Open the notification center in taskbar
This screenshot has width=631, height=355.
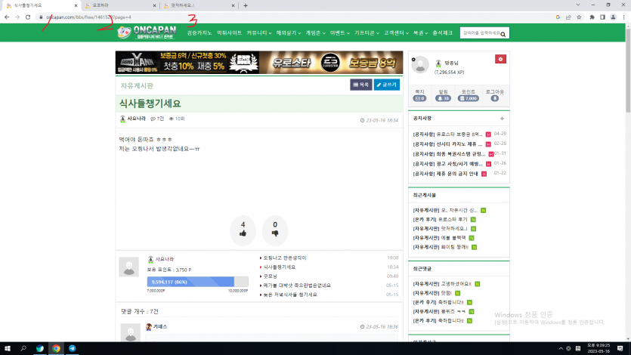click(620, 348)
